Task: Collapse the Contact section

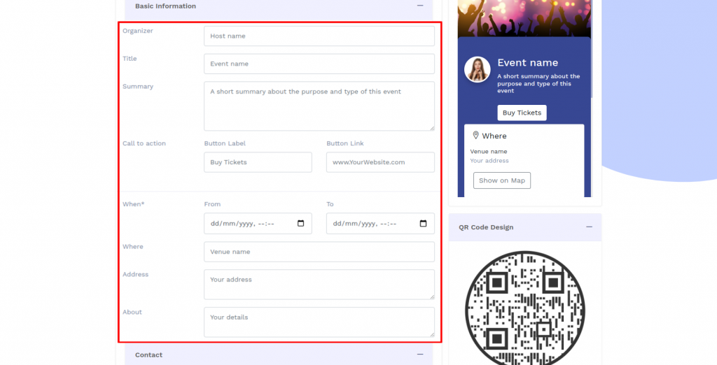Action: coord(420,355)
